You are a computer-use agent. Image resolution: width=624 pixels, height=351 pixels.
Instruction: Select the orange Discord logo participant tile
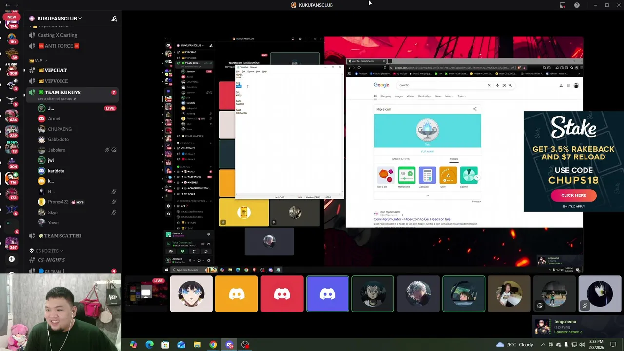(236, 293)
